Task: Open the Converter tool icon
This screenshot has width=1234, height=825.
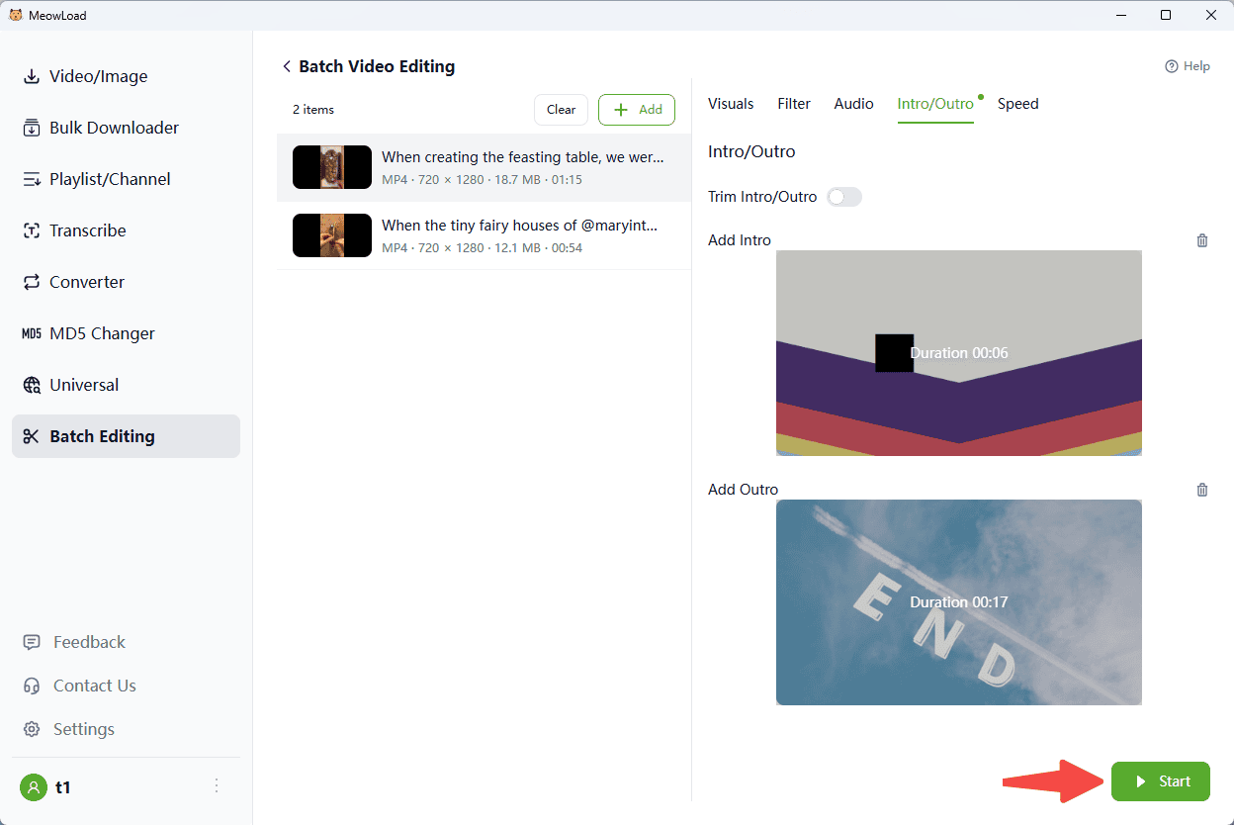Action: tap(32, 282)
